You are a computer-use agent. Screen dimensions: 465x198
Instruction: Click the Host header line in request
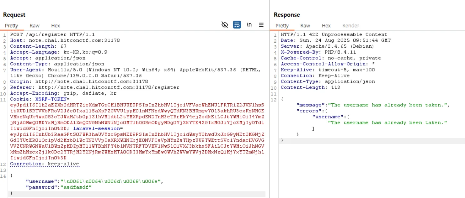pos(65,40)
